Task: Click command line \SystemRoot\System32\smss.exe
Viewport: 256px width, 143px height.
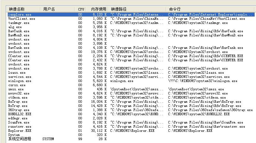Action: pos(196,89)
